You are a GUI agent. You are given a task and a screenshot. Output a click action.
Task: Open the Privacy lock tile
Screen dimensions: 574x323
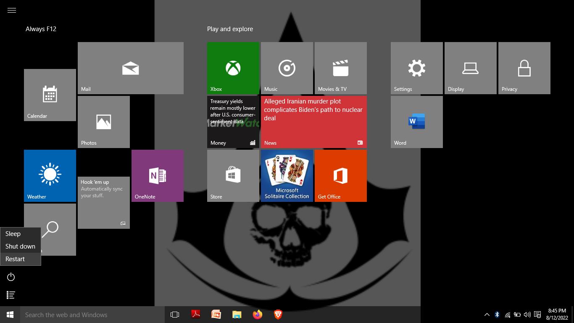tap(524, 68)
